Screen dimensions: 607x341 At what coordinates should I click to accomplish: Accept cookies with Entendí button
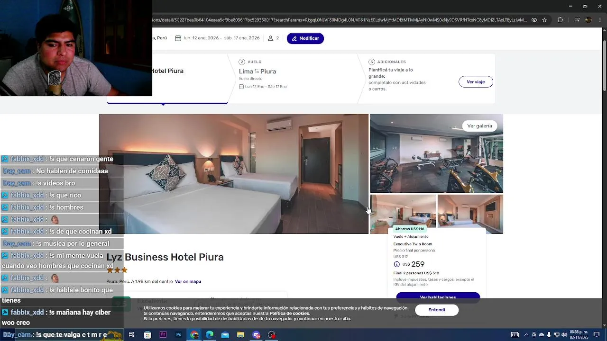coord(437,310)
